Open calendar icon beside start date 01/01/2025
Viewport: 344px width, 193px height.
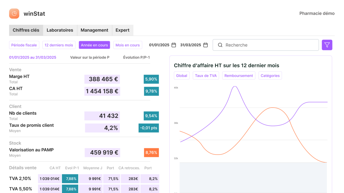click(174, 45)
